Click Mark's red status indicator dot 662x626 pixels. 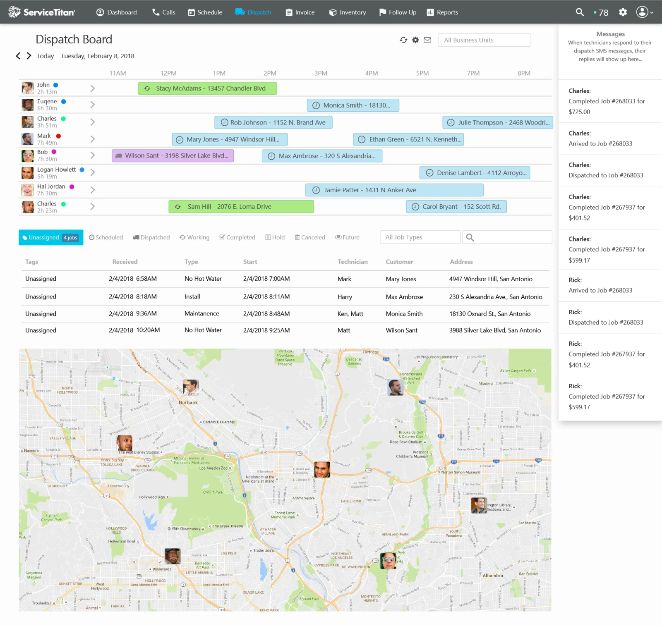tap(58, 136)
